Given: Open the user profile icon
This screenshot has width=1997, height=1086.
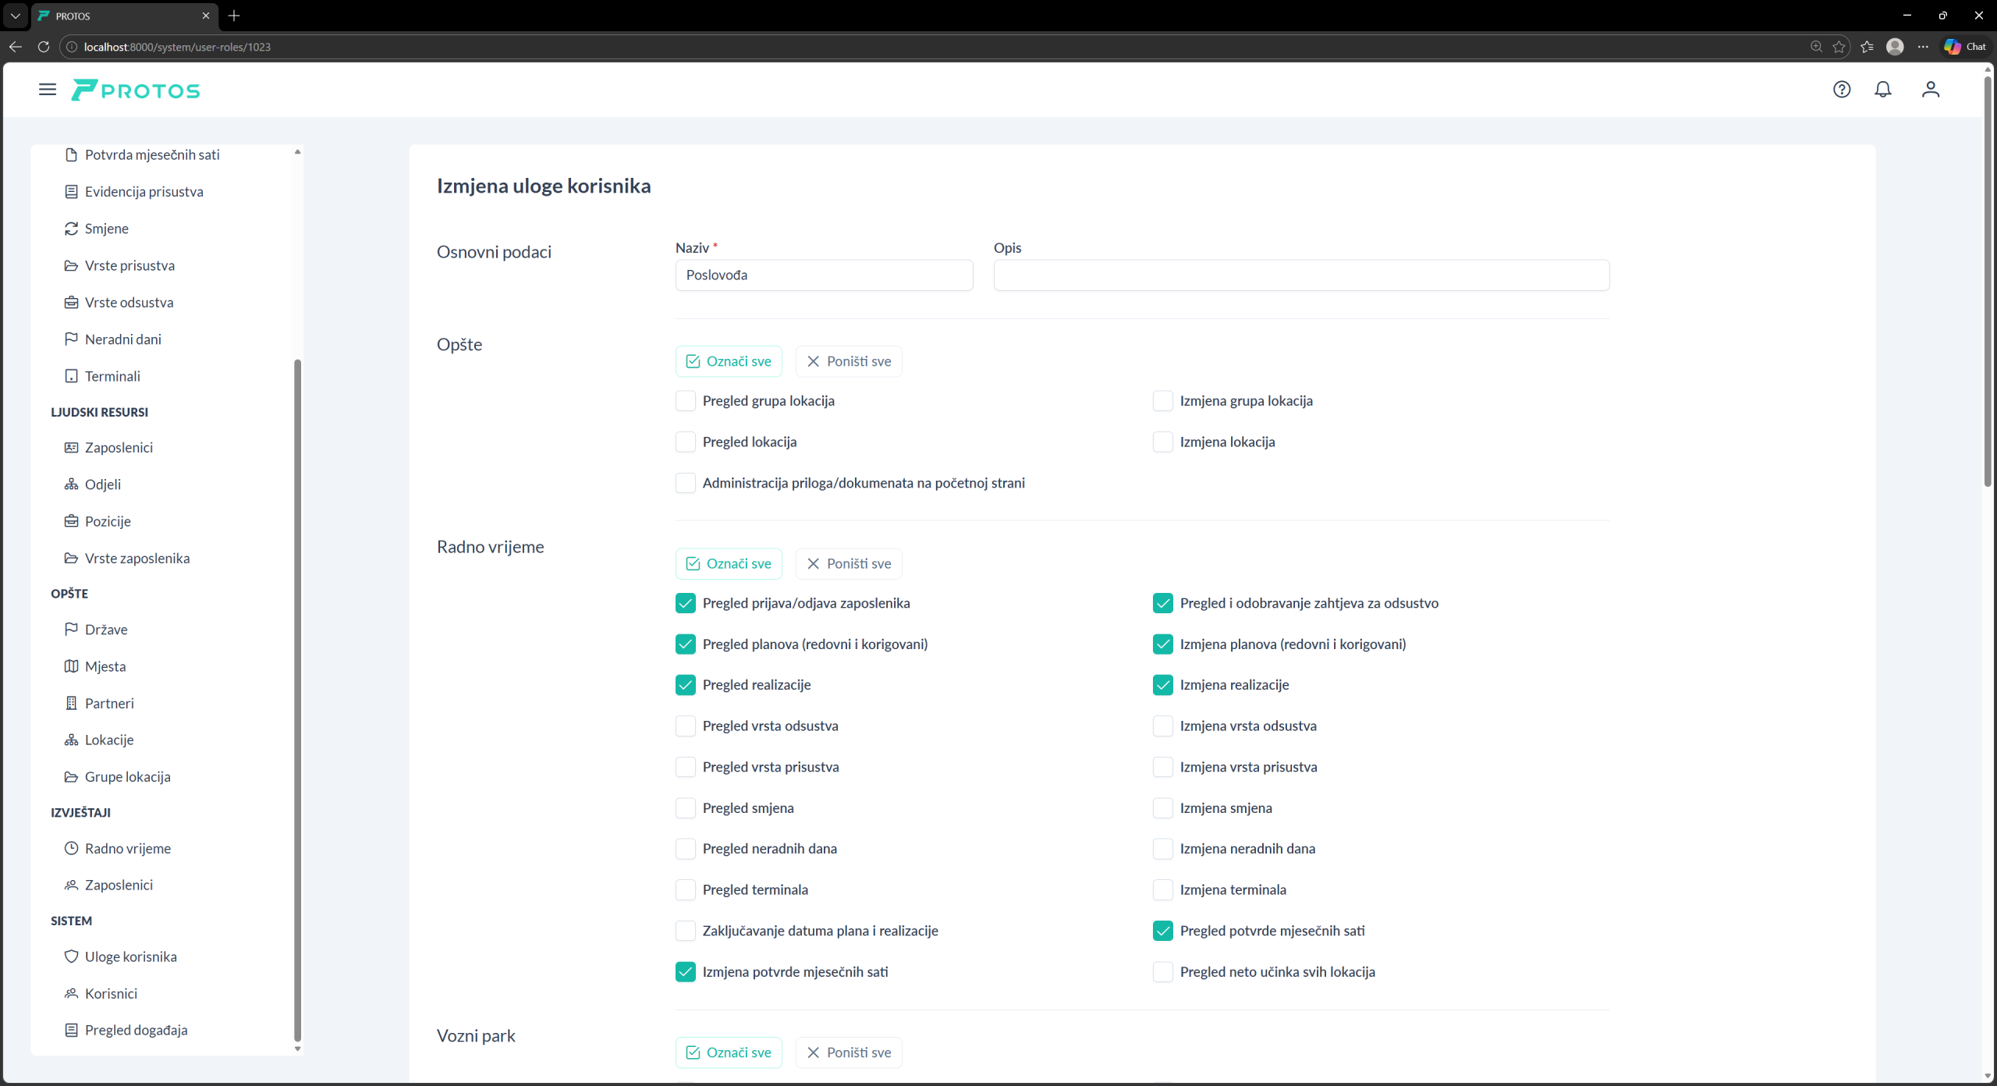Looking at the screenshot, I should point(1930,90).
